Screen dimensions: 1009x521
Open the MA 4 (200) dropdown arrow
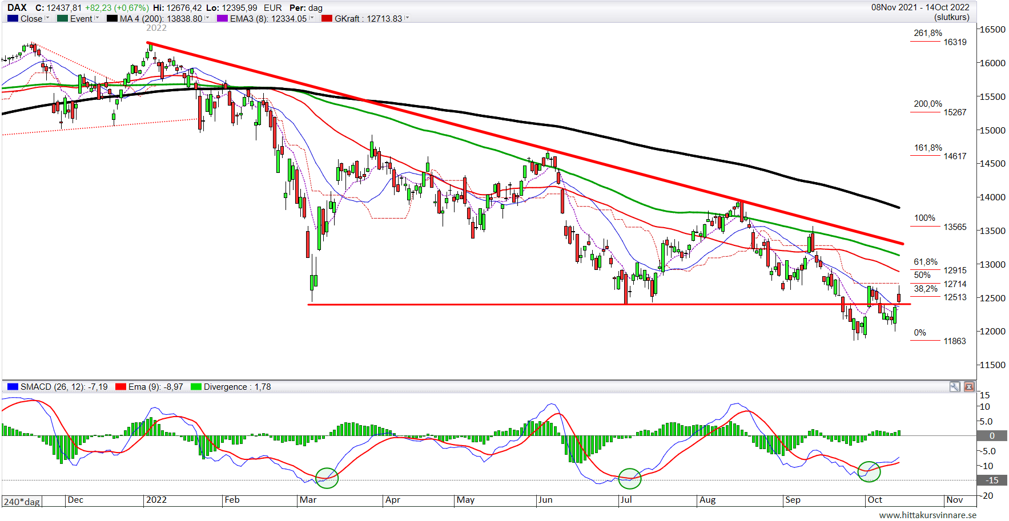tap(207, 18)
